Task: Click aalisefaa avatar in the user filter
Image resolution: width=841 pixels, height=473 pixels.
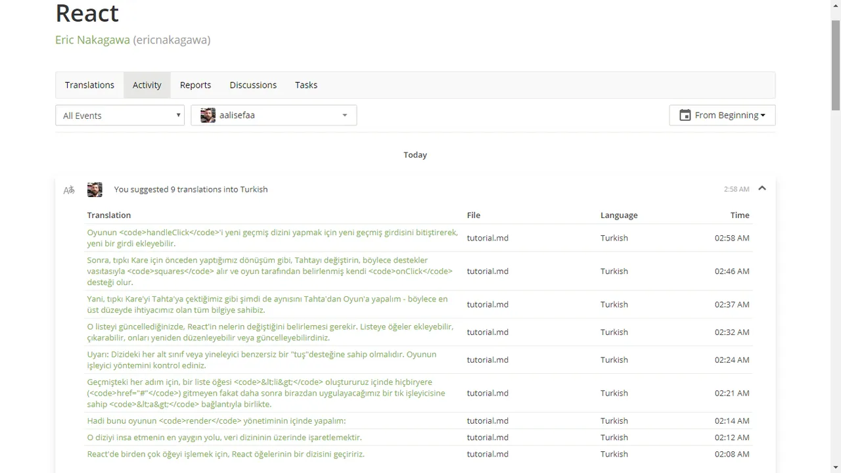Action: coord(208,115)
